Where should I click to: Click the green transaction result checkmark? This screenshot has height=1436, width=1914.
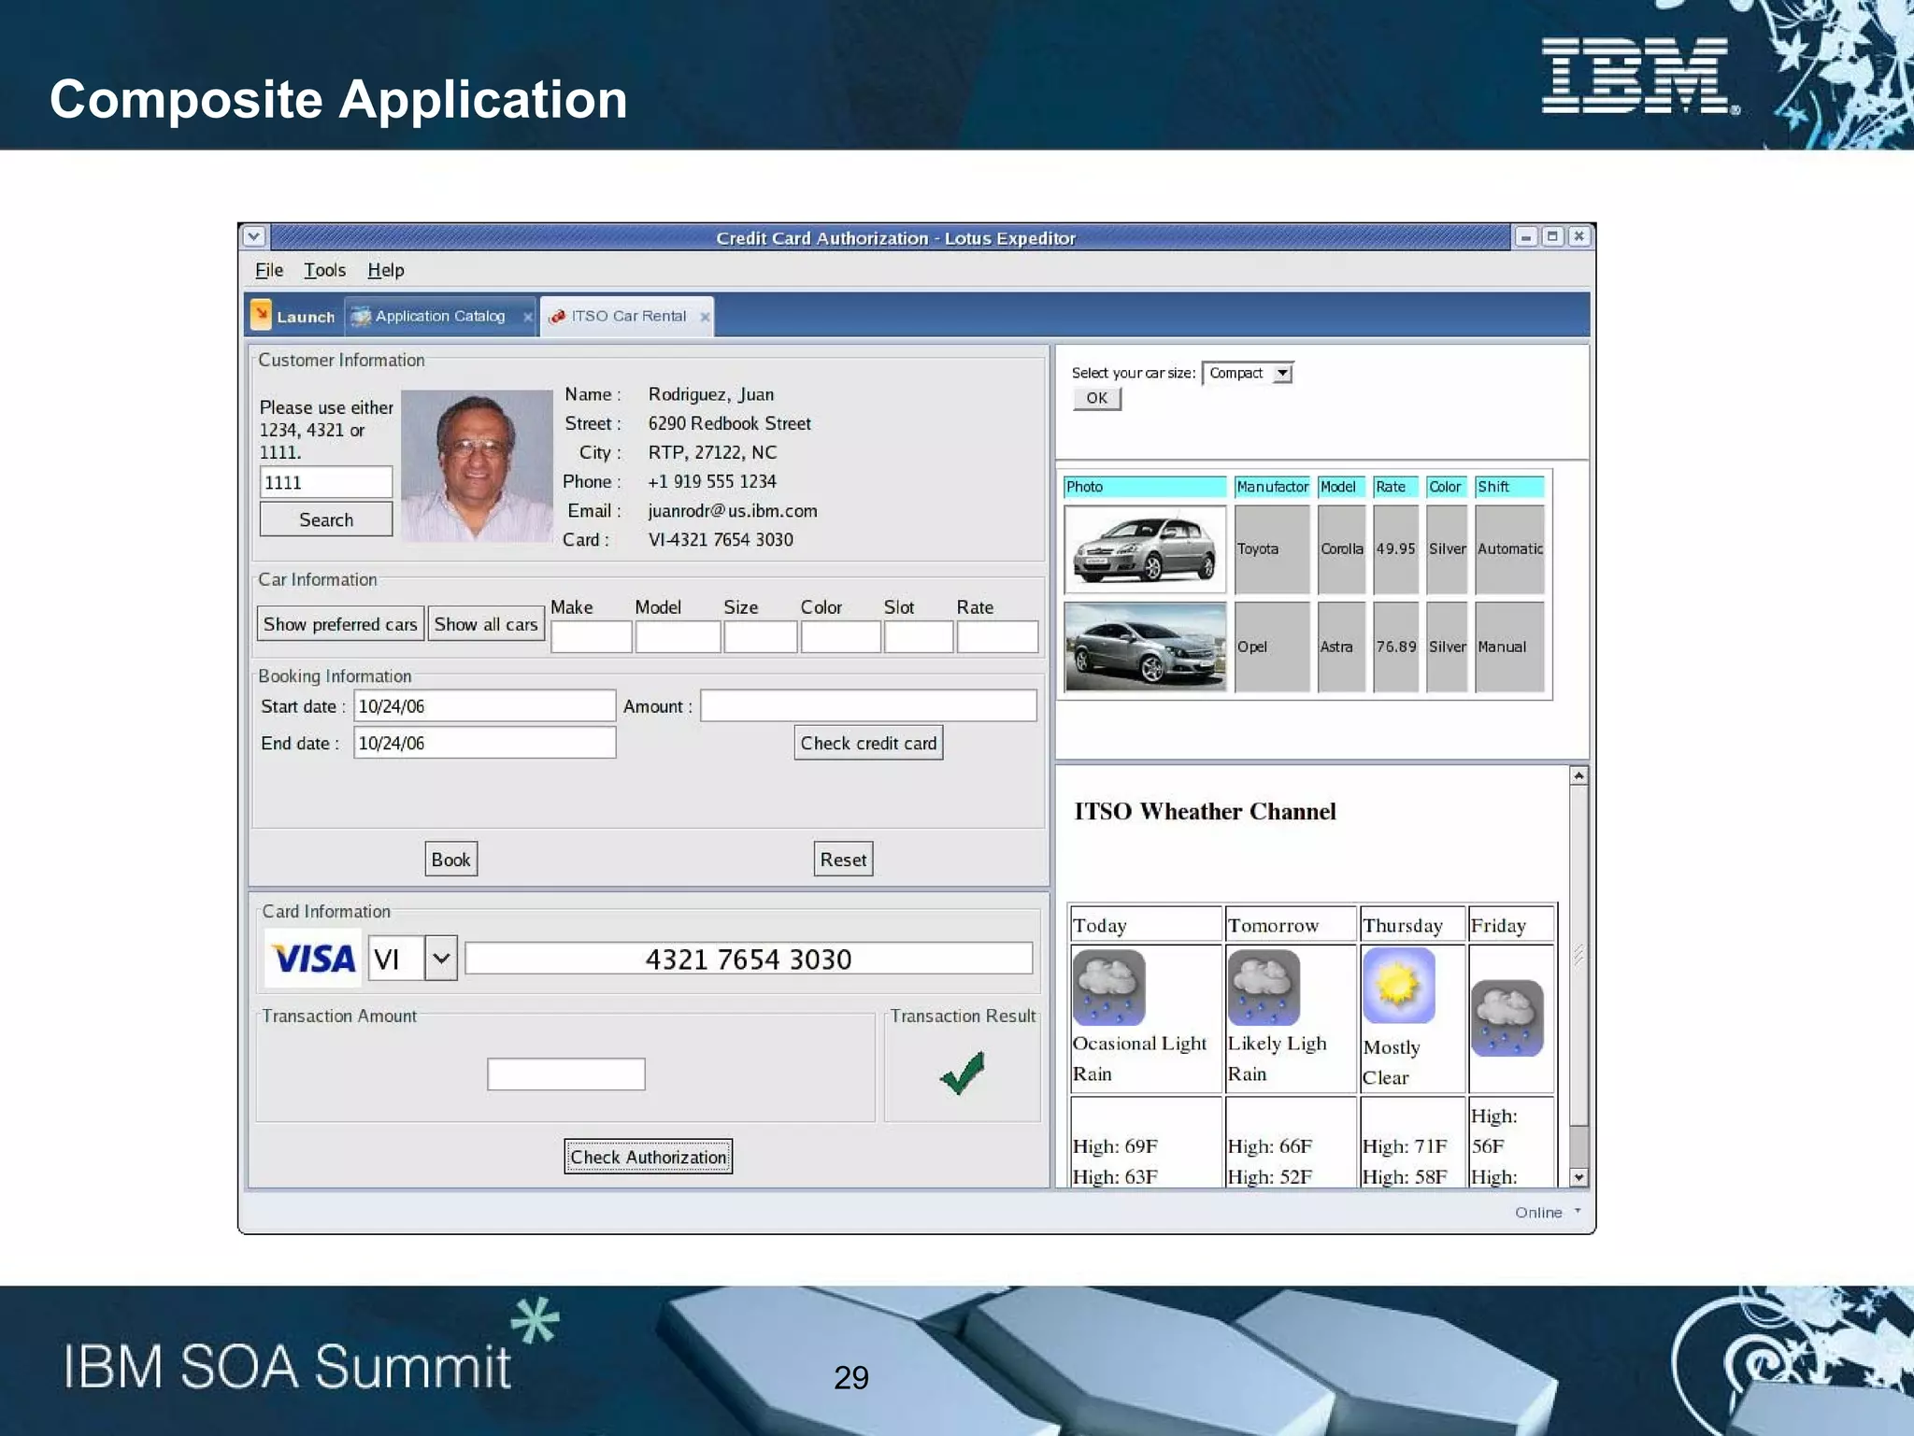click(963, 1073)
